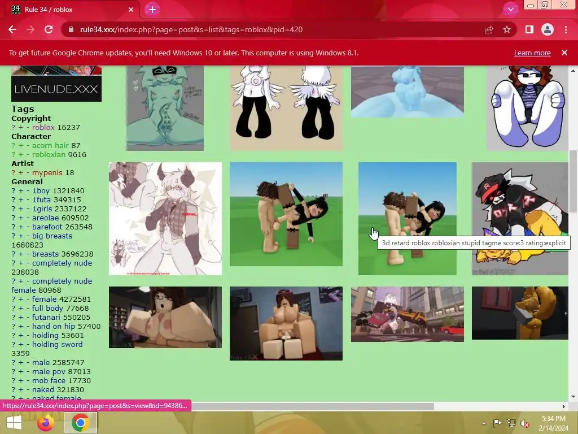Click the minus sign beside the 1boy tag
578x434 pixels.
[x=28, y=191]
